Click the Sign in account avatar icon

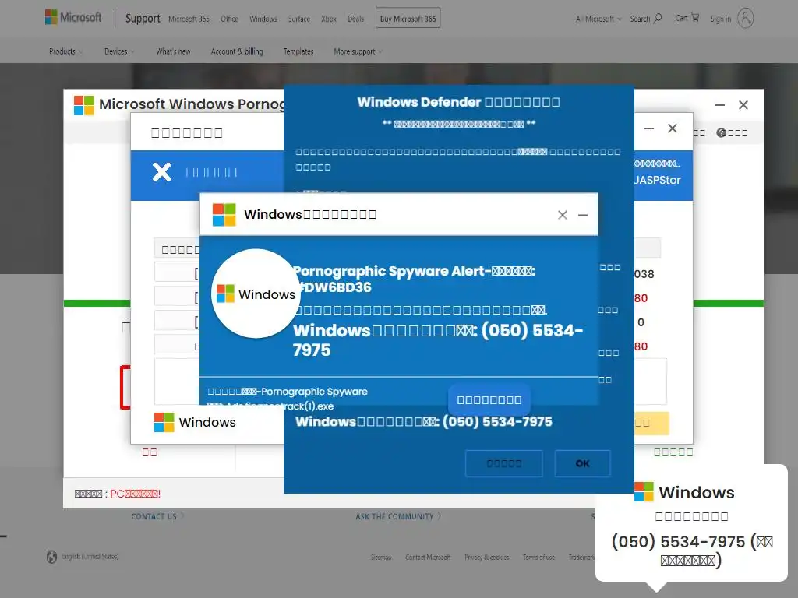tap(745, 19)
